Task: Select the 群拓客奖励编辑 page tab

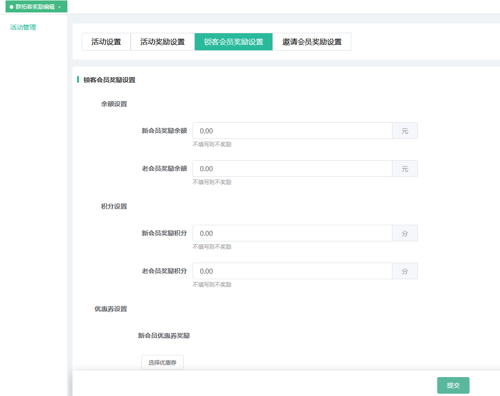Action: tap(35, 7)
